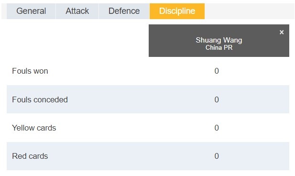Select the Red cards label

30,156
